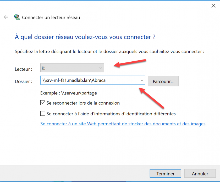Image resolution: width=220 pixels, height=182 pixels.
Task: Click the Lecteur : label text
Action: point(23,69)
